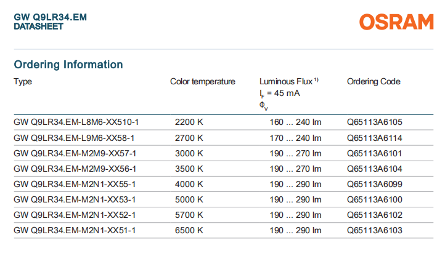The width and height of the screenshot is (445, 256).
Task: Click the 5700 K color temperature cell
Action: [x=189, y=215]
